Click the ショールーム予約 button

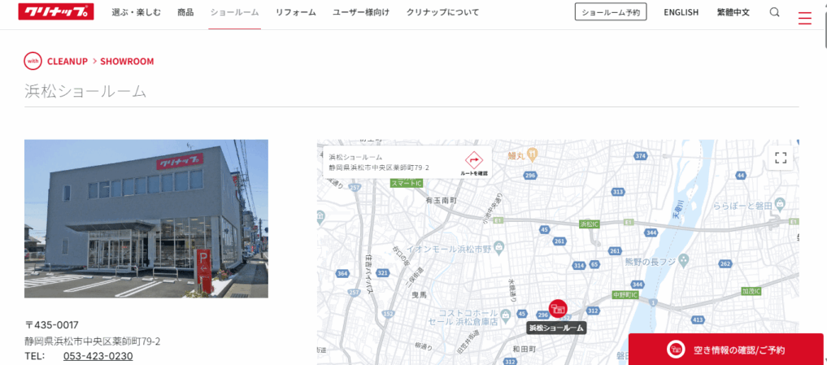[x=611, y=12]
